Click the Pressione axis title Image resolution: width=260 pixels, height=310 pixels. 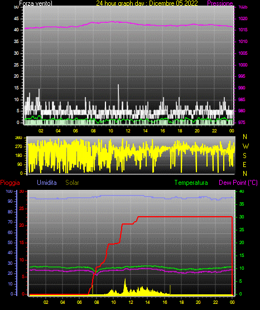[220, 3]
